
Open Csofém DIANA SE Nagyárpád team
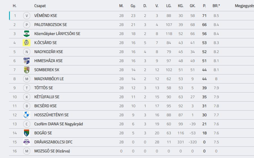point(58,124)
